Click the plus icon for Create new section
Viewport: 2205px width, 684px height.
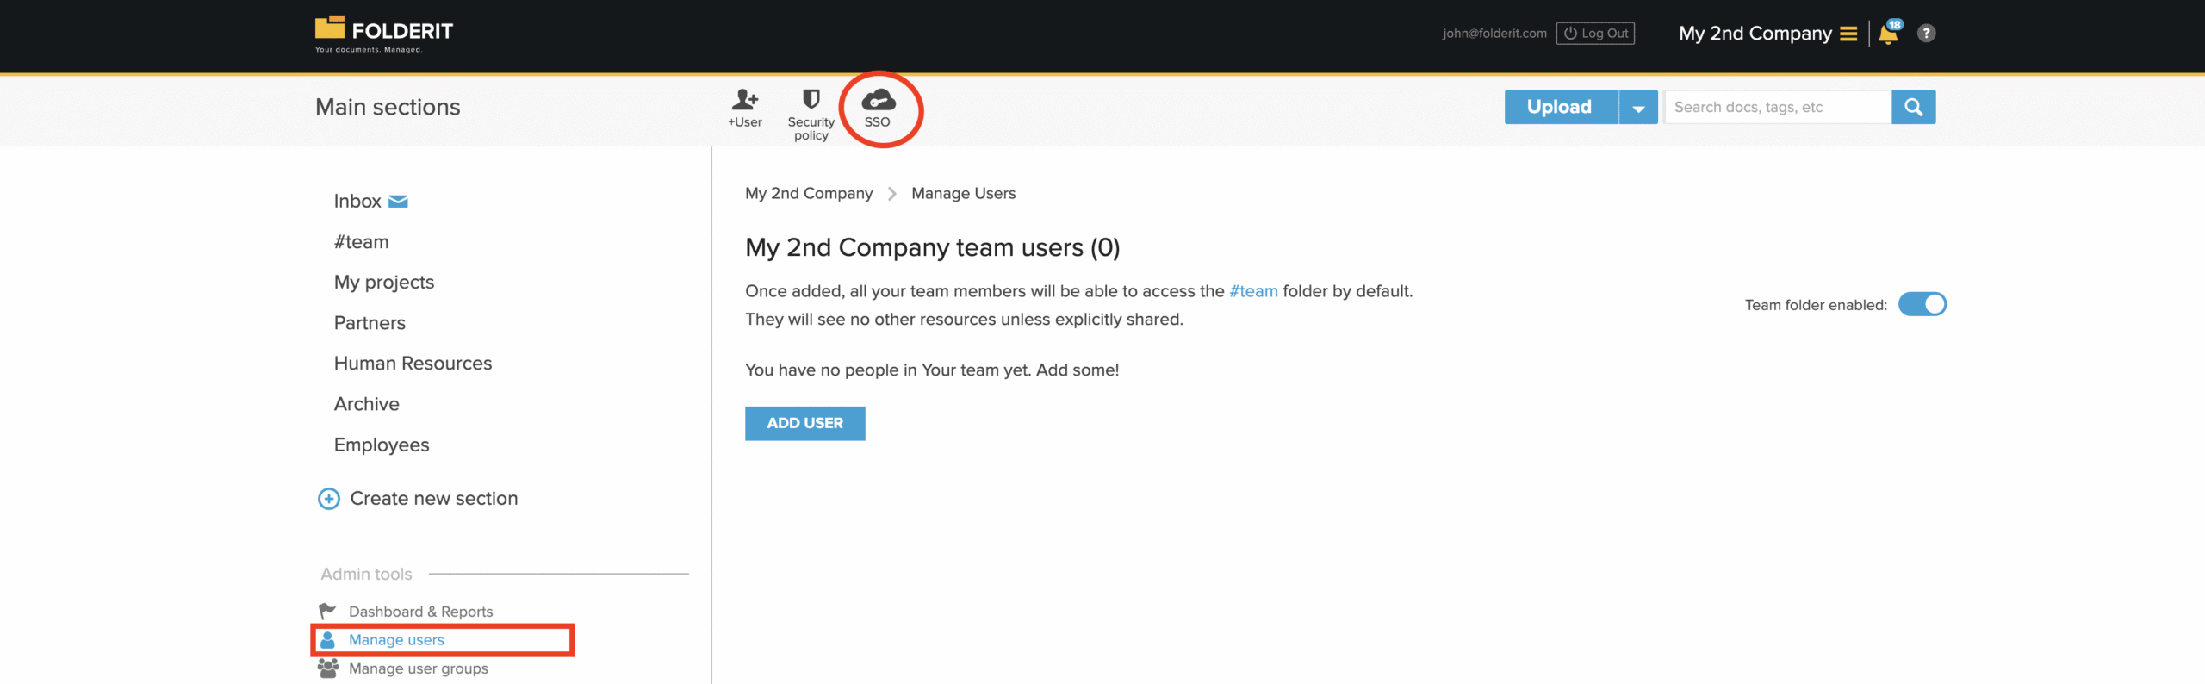tap(329, 499)
